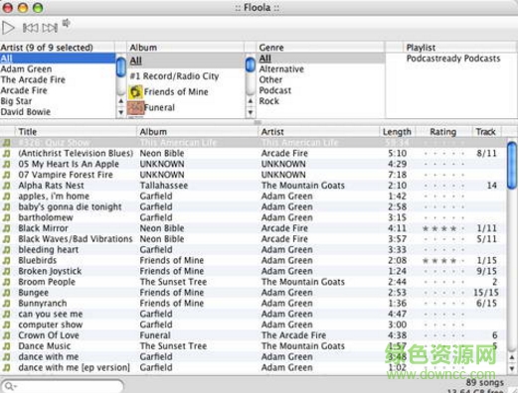This screenshot has width=519, height=393.
Task: Set star rating for Black Mirror
Action: coord(443,228)
